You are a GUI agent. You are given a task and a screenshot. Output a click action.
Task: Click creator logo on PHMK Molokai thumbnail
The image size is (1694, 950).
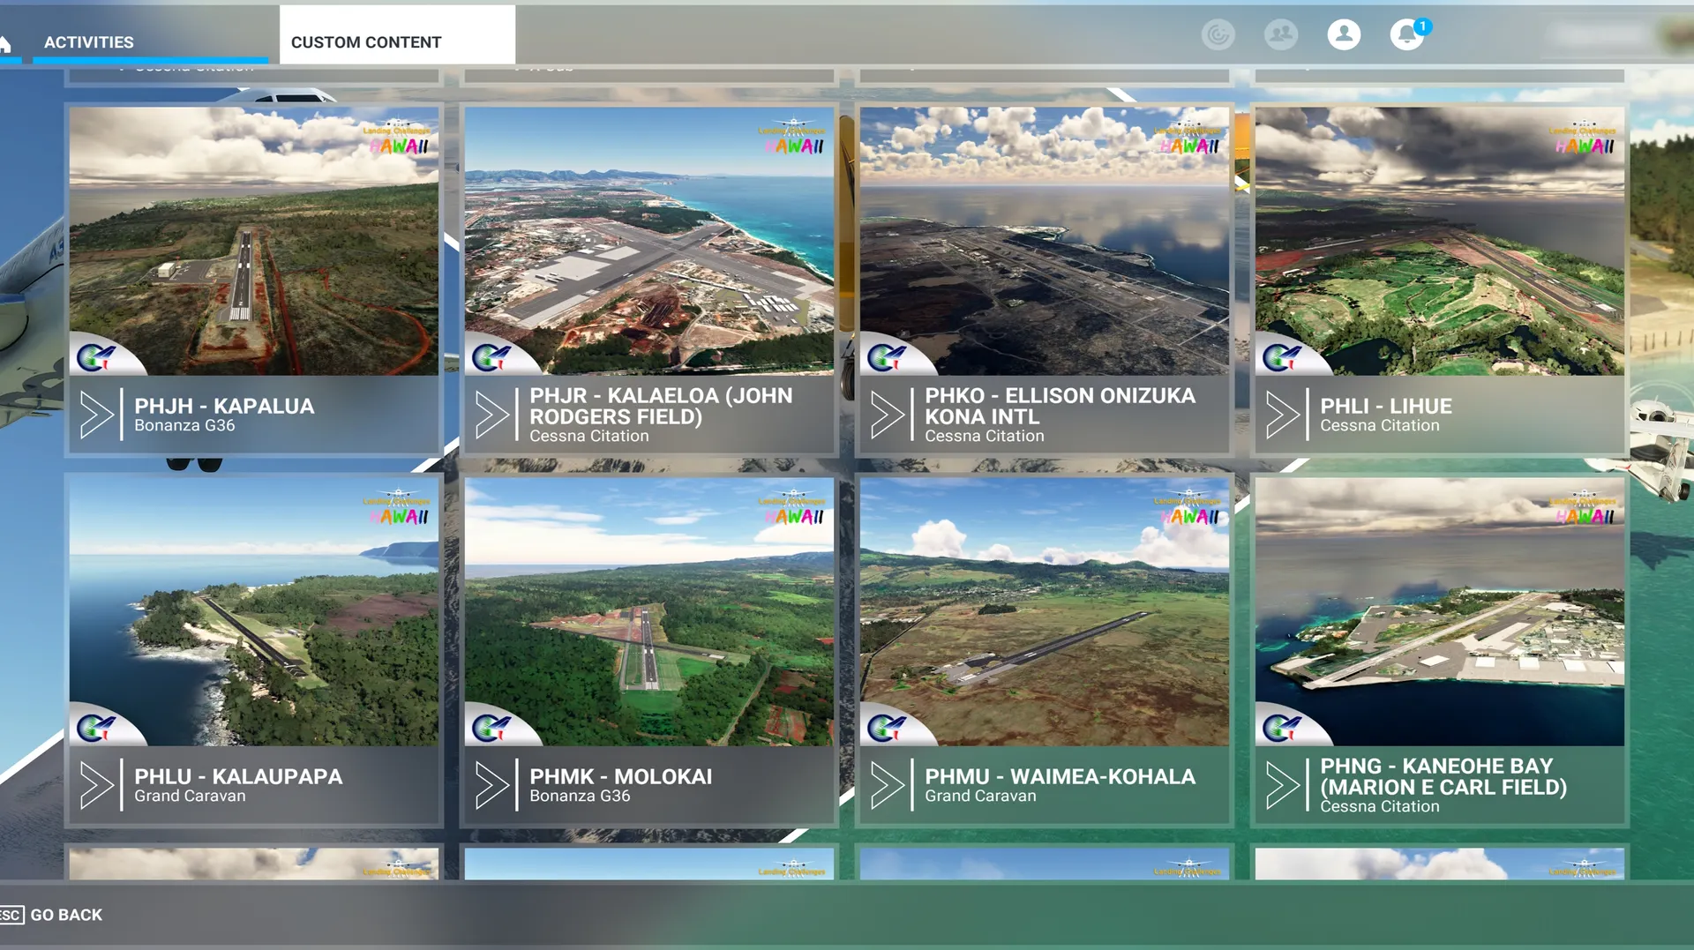491,728
